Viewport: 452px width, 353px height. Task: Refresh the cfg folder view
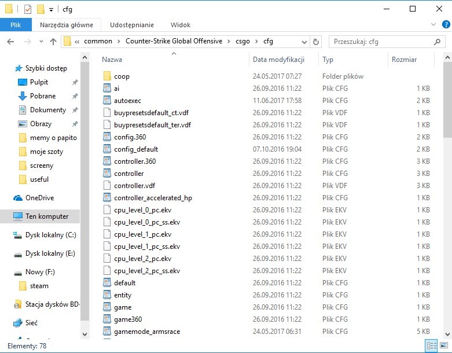tap(315, 42)
